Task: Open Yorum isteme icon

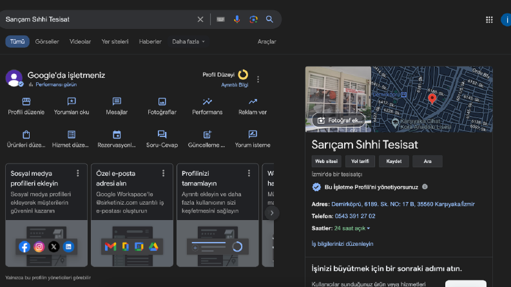Action: click(x=253, y=134)
